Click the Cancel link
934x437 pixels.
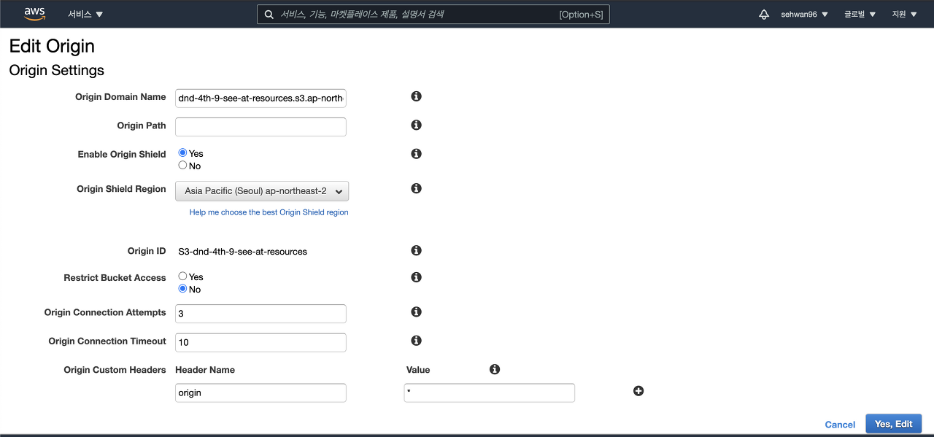pos(840,424)
